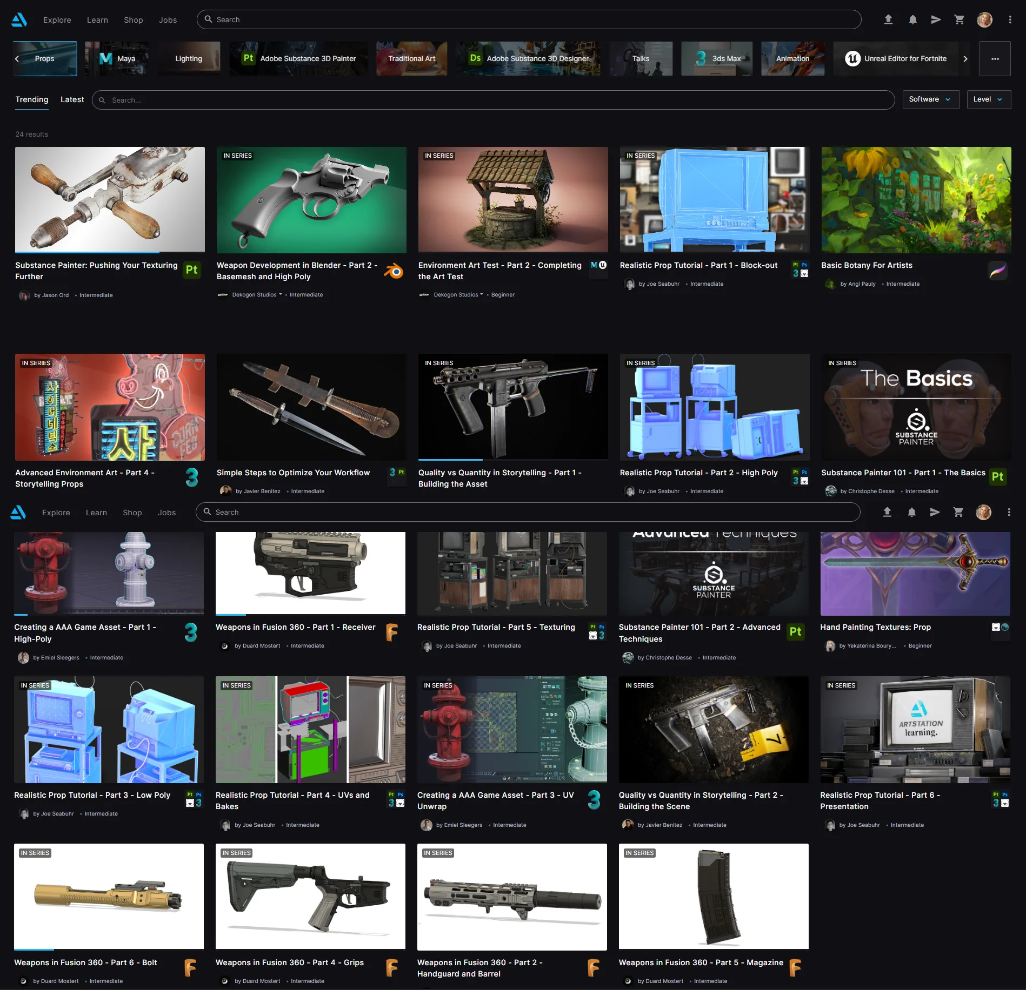
Task: Choose the 3ds Max category tab
Action: pos(717,59)
